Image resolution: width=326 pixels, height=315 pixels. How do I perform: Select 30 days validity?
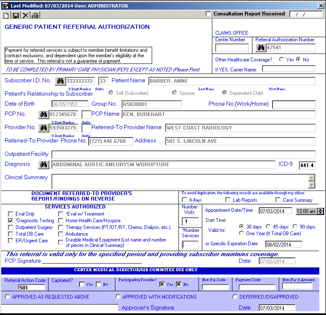(242, 226)
